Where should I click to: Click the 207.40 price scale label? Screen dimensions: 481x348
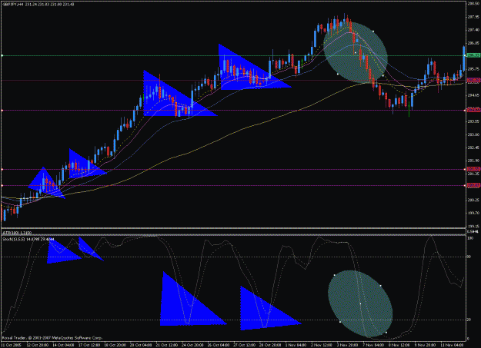(x=473, y=30)
